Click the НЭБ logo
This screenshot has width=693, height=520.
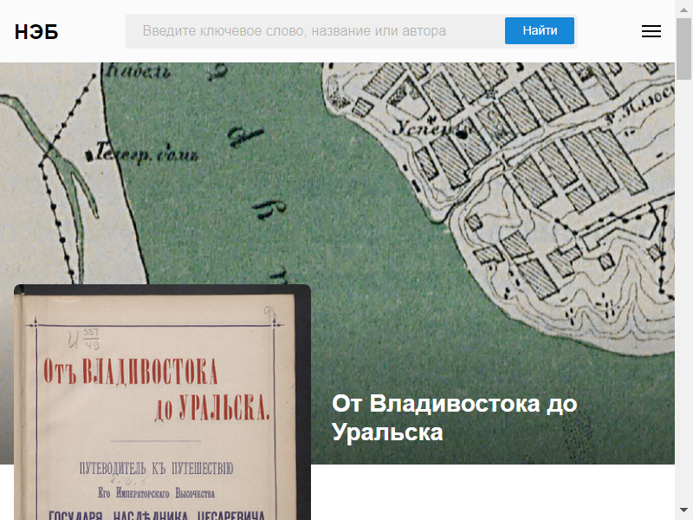[x=36, y=32]
